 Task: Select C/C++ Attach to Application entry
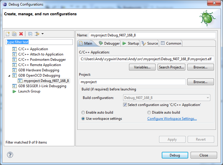pos(41,54)
